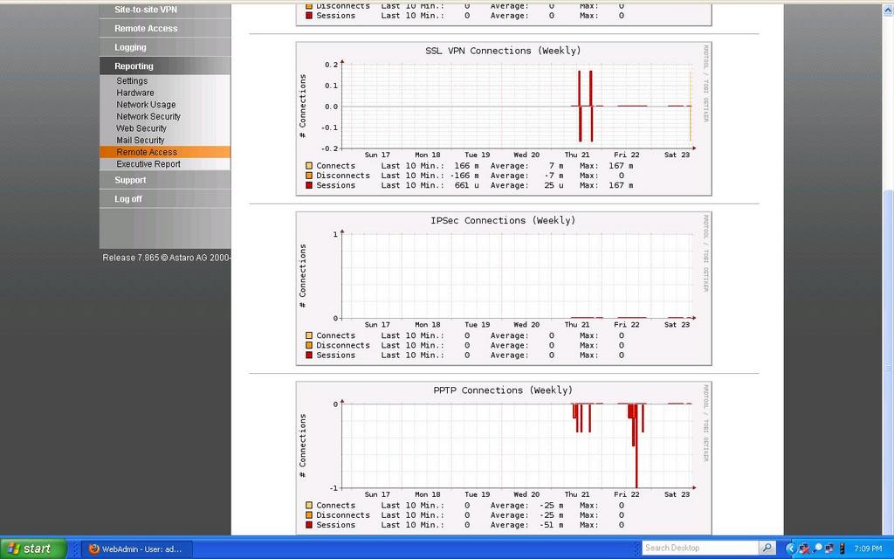Select Network Usage in Reporting menu

[146, 105]
